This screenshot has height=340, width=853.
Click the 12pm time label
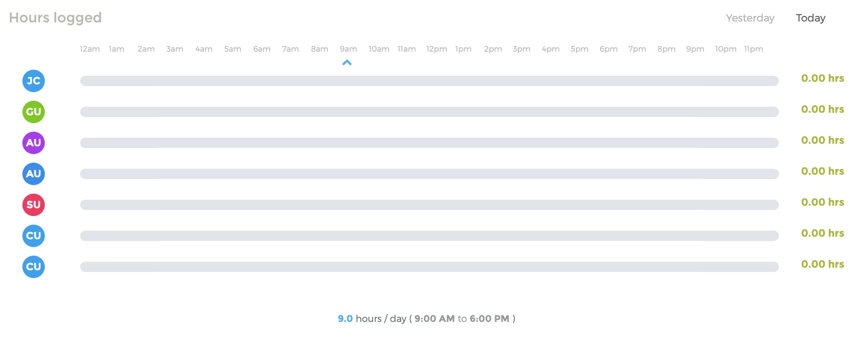point(436,49)
